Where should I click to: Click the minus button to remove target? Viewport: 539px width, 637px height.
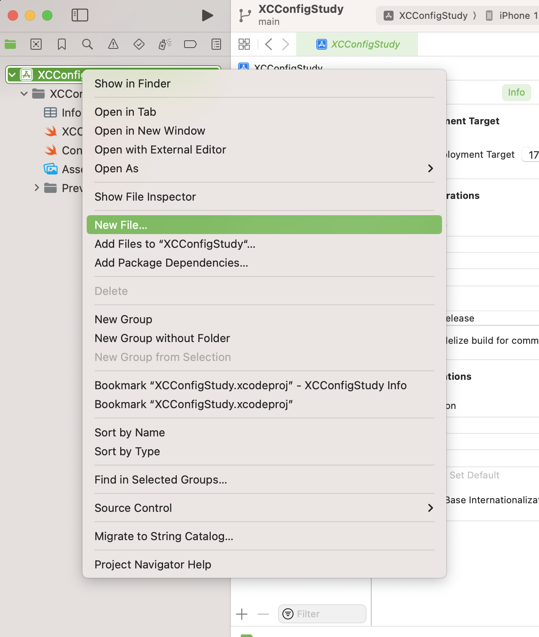(263, 614)
